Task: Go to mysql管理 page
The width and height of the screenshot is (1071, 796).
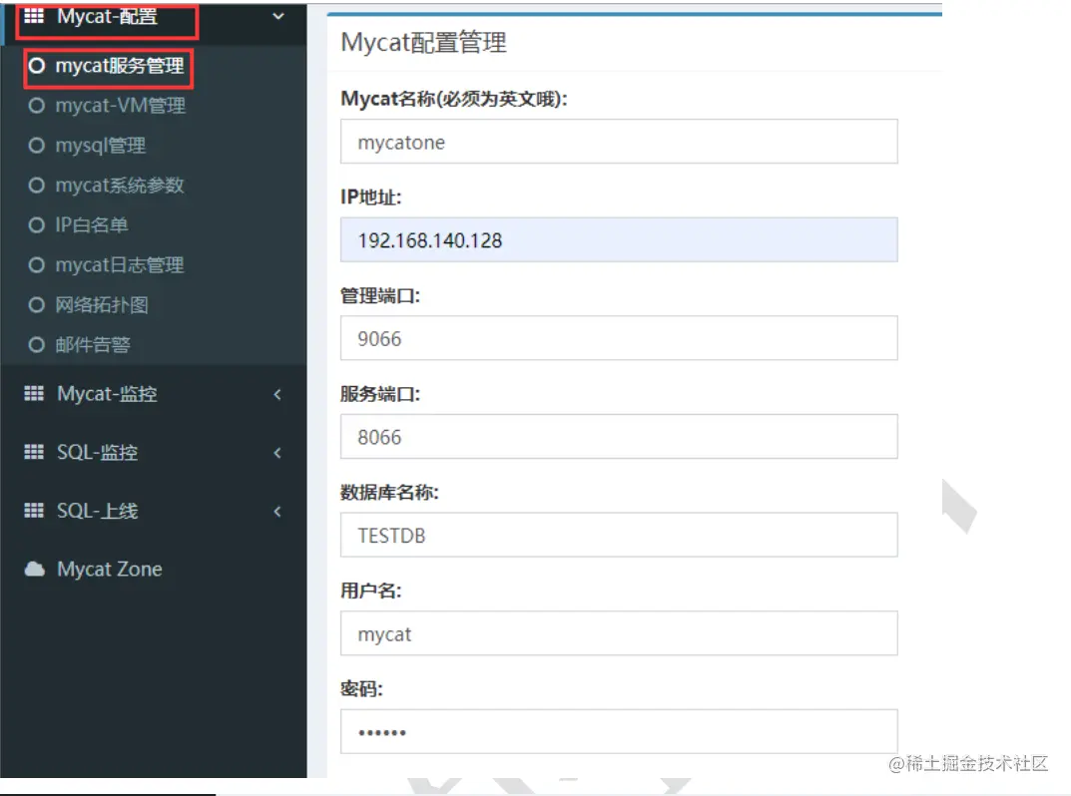Action: (x=101, y=146)
